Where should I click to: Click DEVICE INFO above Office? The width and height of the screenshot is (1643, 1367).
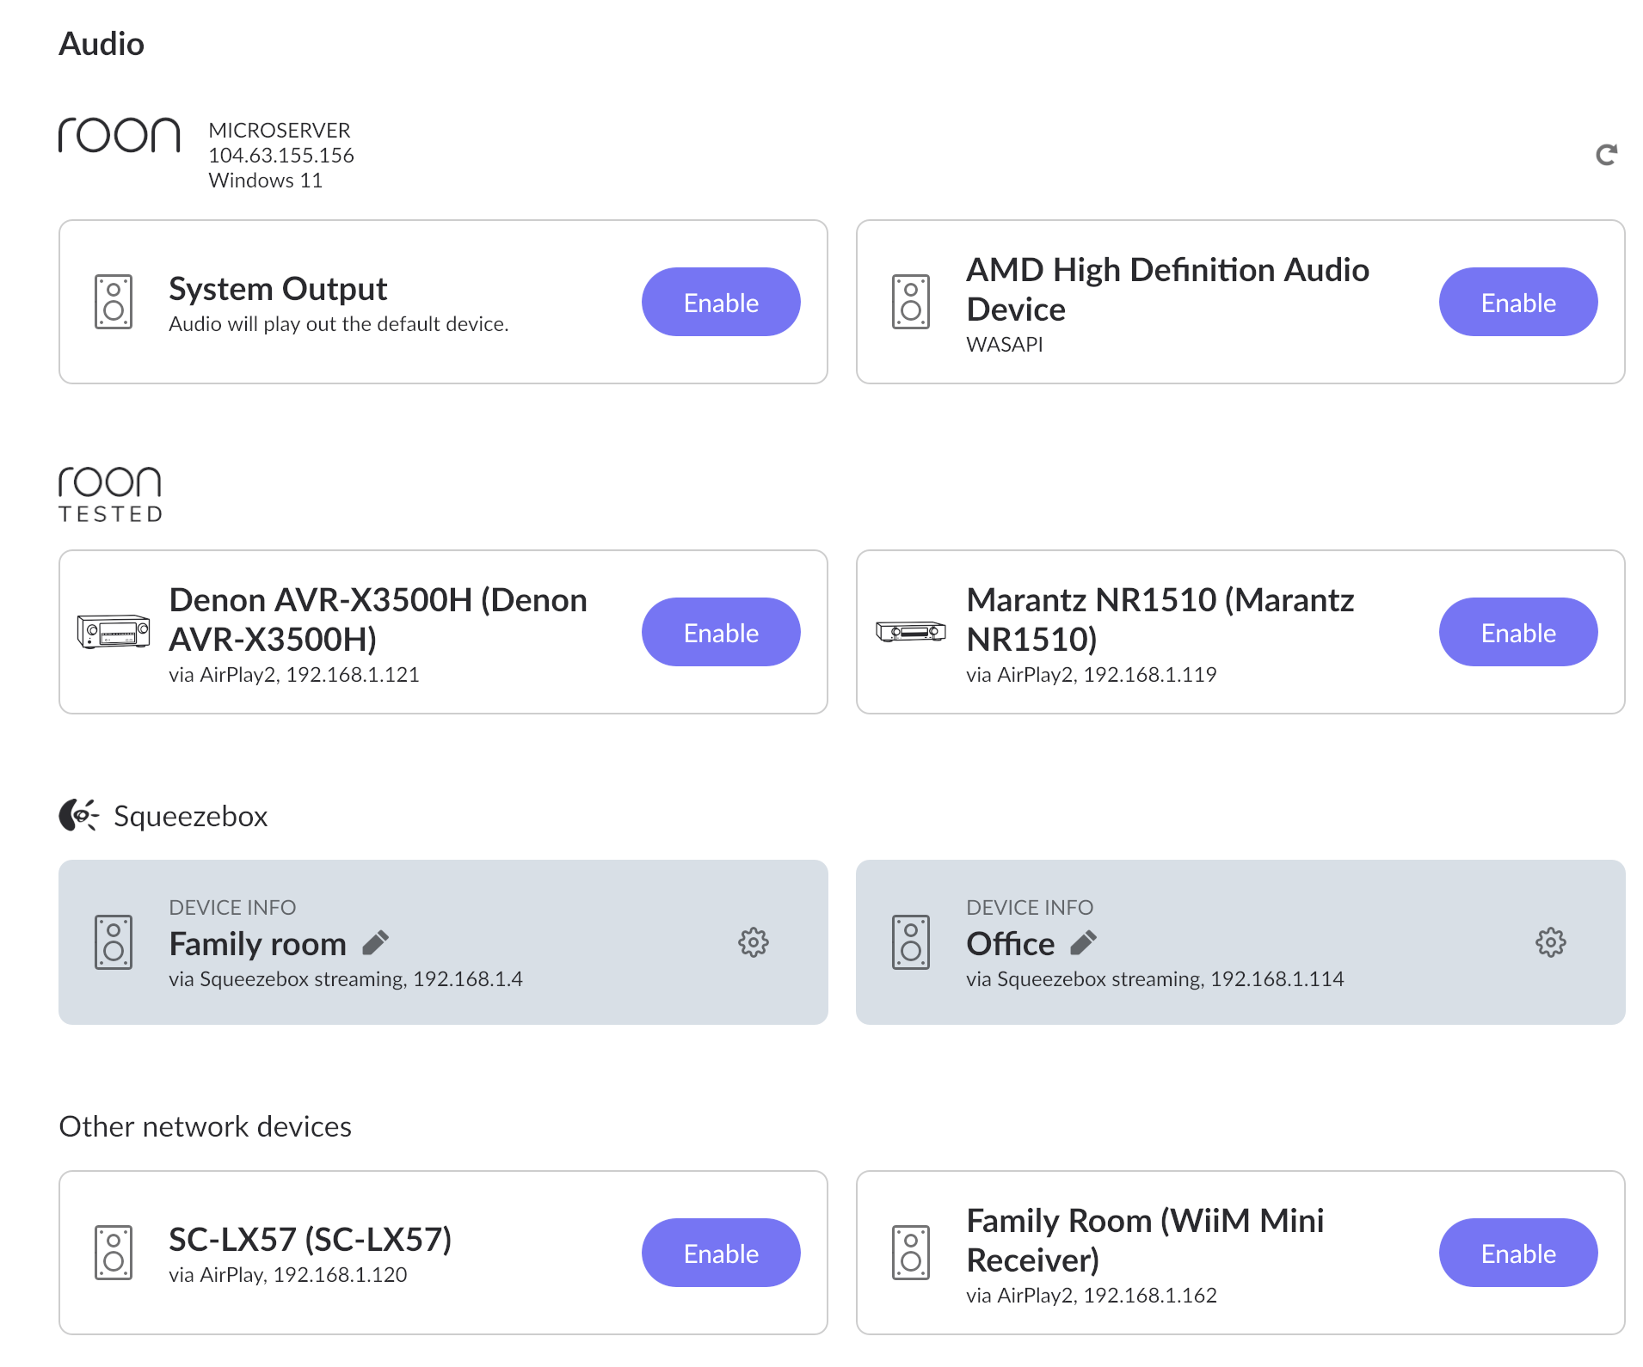pyautogui.click(x=1030, y=907)
